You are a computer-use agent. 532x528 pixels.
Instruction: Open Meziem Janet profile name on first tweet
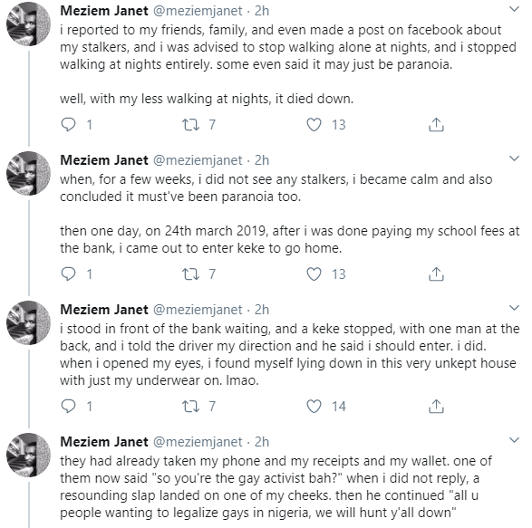[x=104, y=11]
